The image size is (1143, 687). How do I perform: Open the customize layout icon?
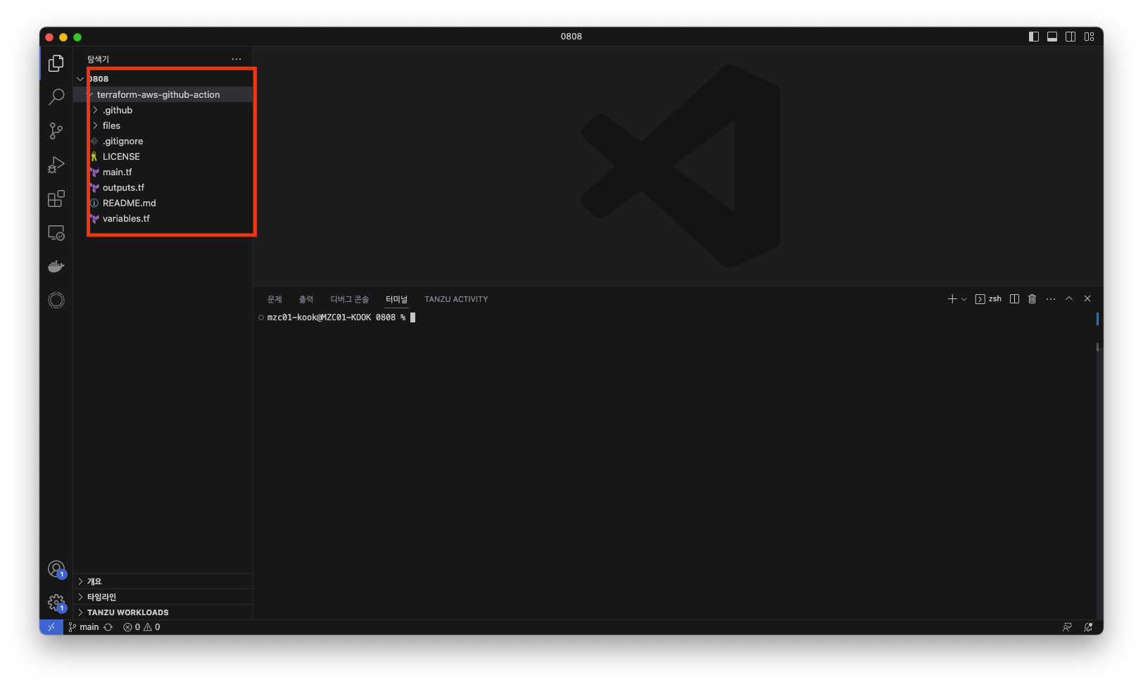coord(1089,37)
